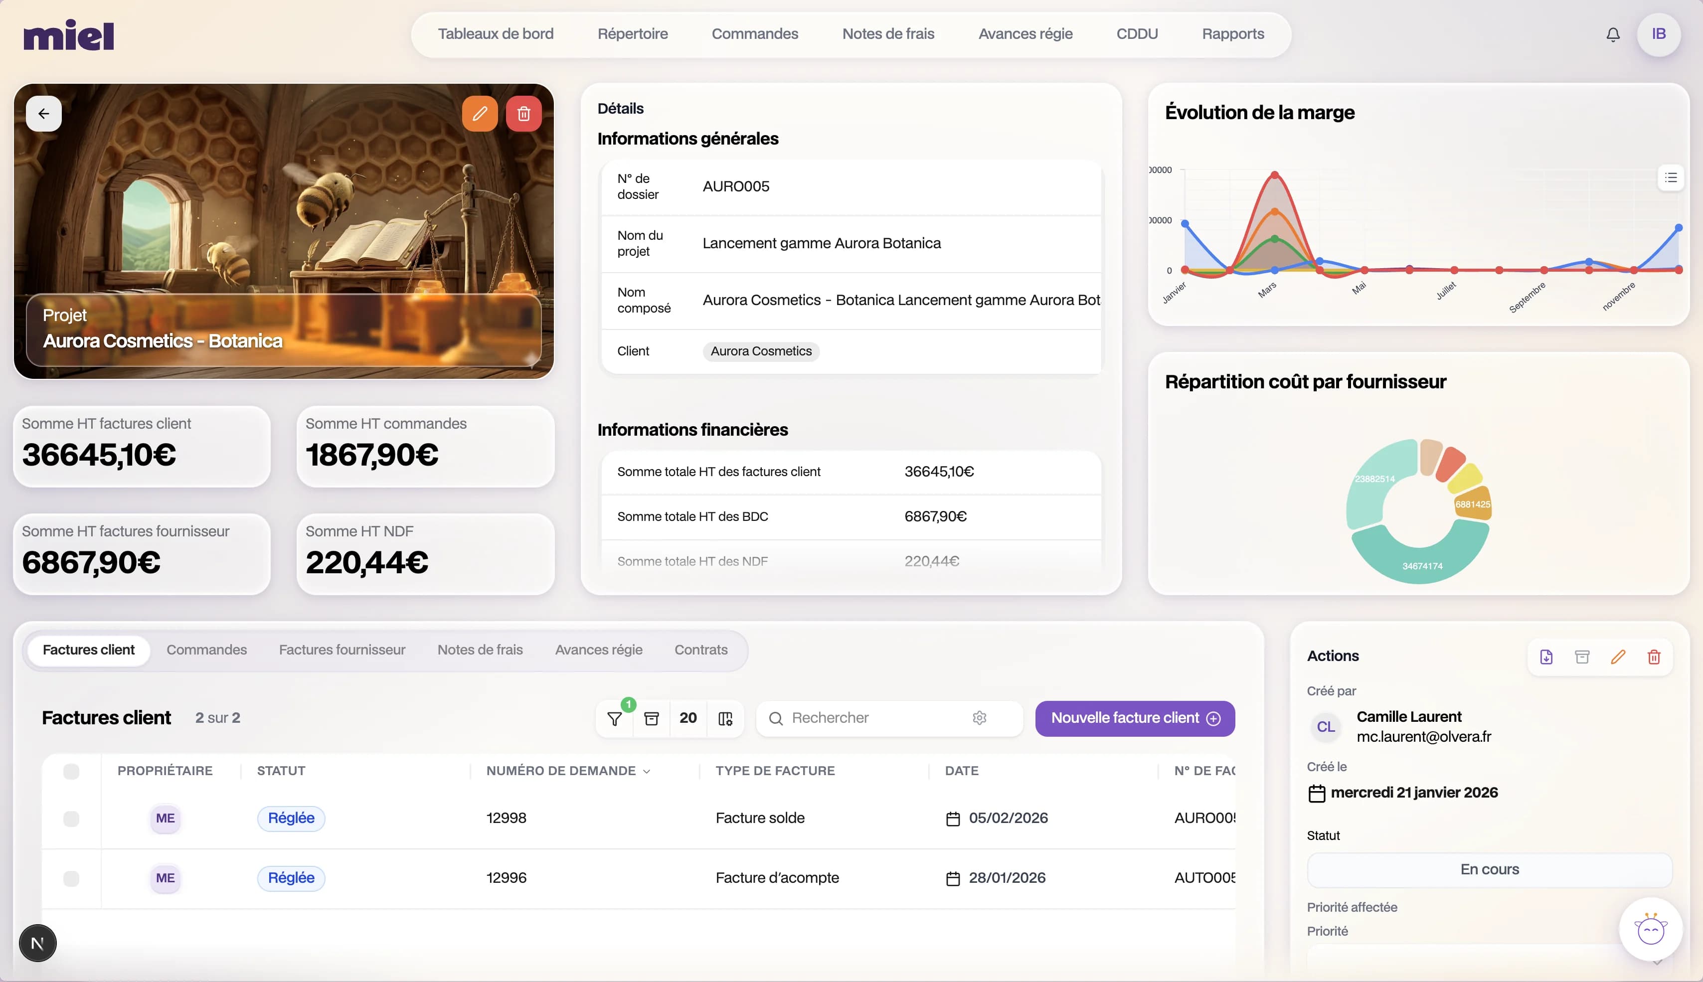Open the En cours status dropdown
The image size is (1703, 982).
[x=1489, y=869]
